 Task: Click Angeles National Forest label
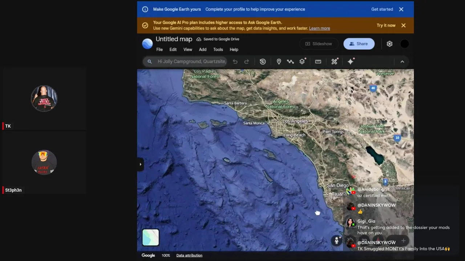coord(281,104)
